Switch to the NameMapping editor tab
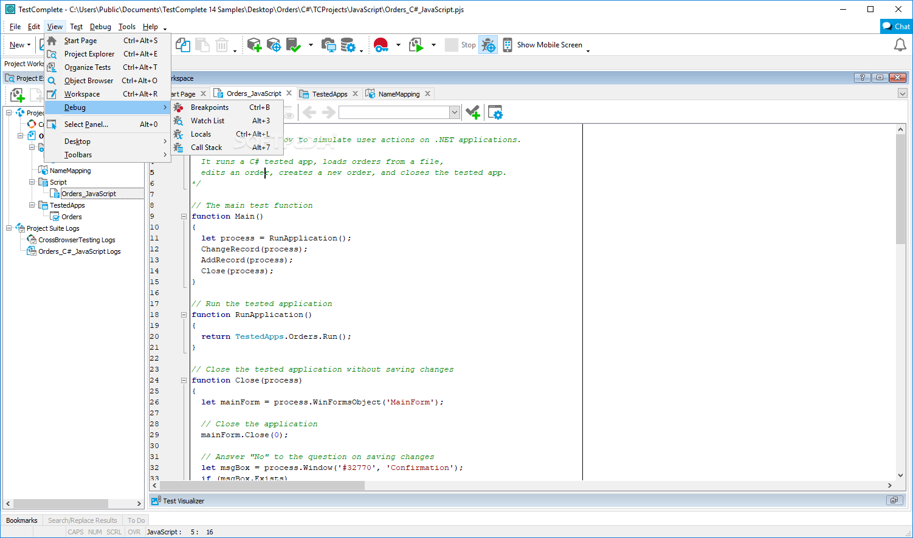Screen dimensions: 913x538 pos(399,94)
